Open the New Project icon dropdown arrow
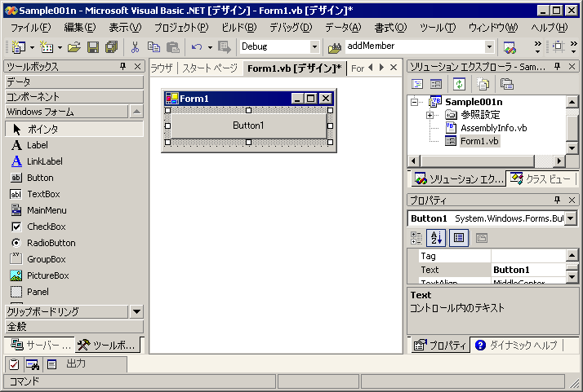Screen dimensions: 583x392 click(32, 47)
